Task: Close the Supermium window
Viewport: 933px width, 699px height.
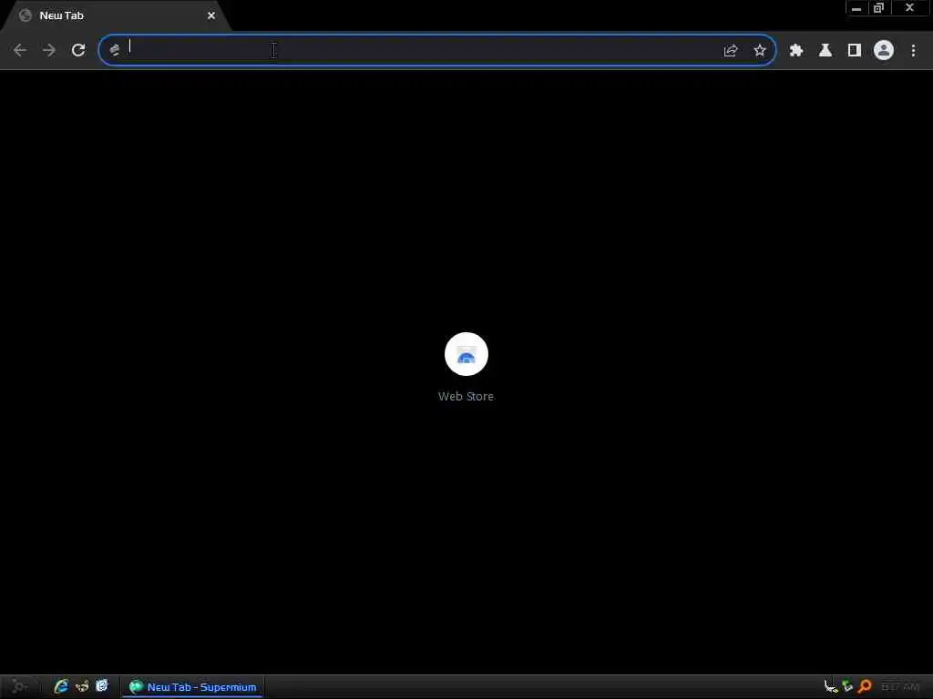Action: [909, 7]
